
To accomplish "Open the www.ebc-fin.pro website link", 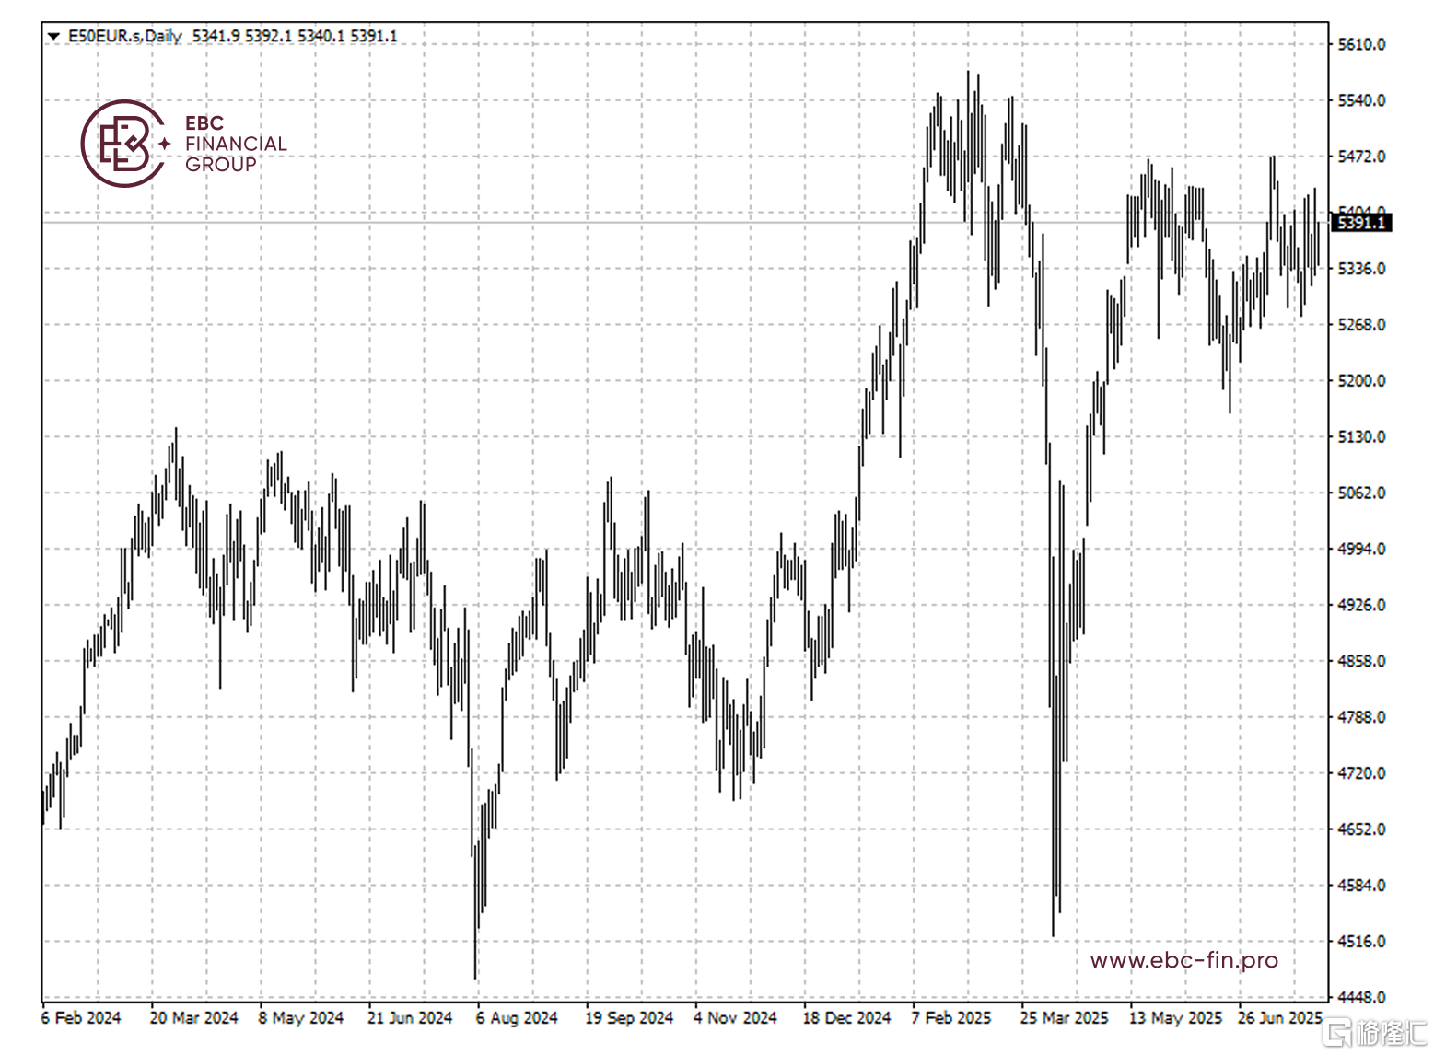I will coord(1183,960).
